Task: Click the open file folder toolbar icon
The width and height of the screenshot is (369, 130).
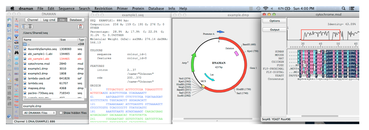Action: [9, 25]
